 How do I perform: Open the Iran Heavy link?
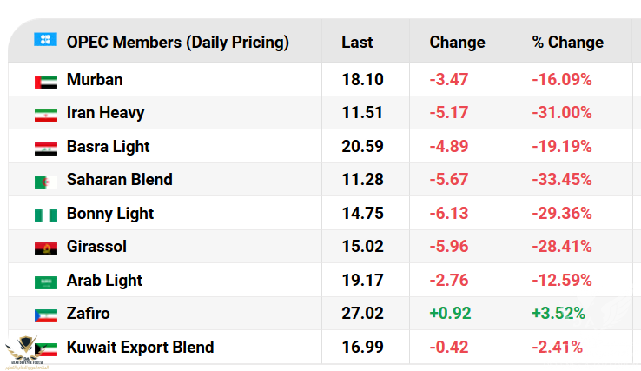105,113
